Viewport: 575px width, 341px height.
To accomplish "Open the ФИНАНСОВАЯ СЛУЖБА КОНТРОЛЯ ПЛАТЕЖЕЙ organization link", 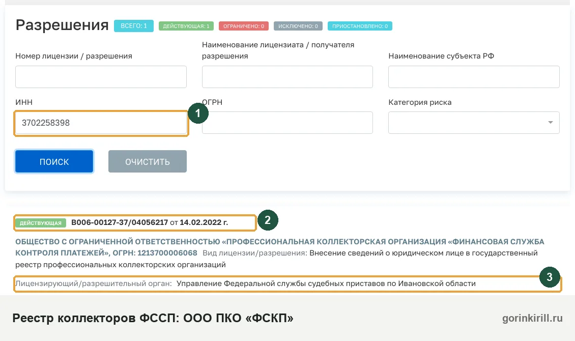I will [280, 247].
